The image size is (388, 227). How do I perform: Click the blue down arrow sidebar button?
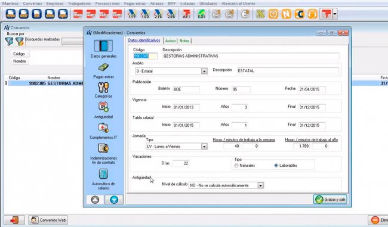(x=114, y=200)
